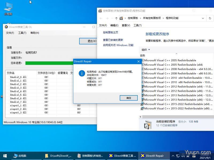
Task: Click the DirectX修复工具 title bar icon
Action: 6,27
